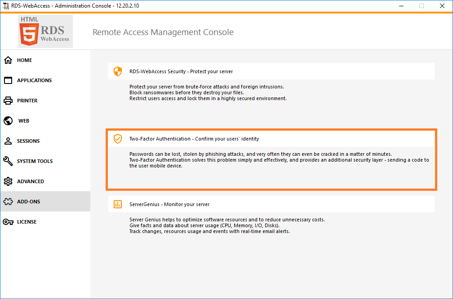Click the Advanced gear icon
Screen dimensions: 453x299
pyautogui.click(x=8, y=181)
